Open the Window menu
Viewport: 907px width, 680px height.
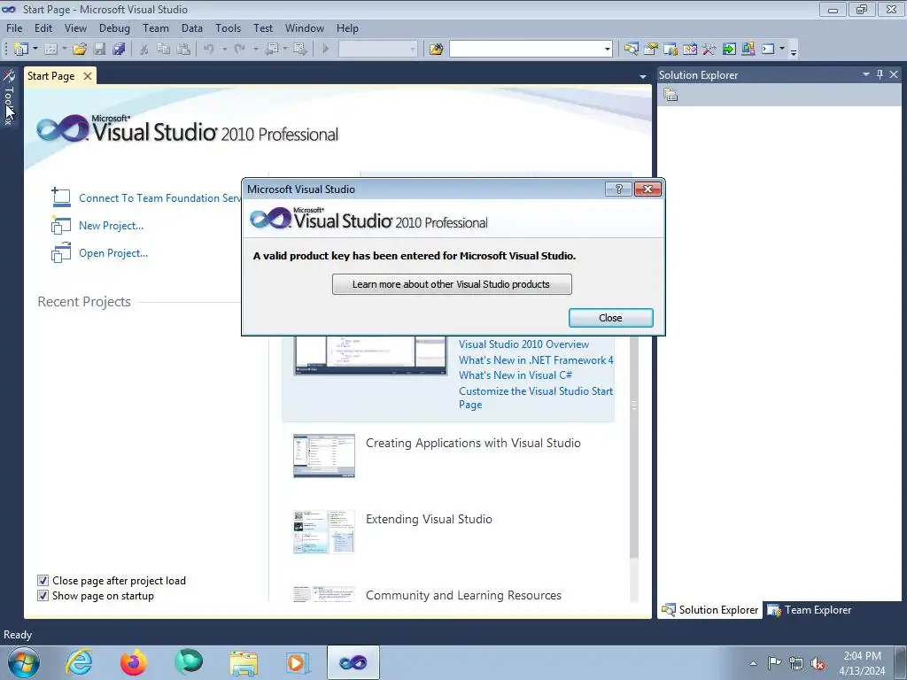point(305,27)
